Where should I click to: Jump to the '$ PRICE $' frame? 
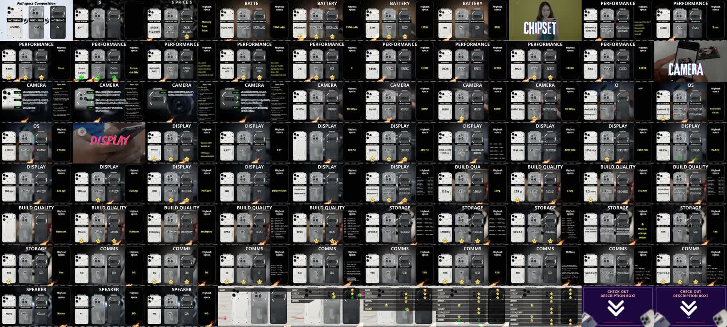[x=182, y=20]
